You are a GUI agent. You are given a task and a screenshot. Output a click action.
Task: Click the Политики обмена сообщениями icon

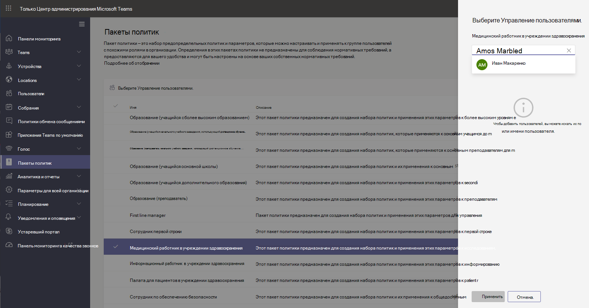pos(9,121)
